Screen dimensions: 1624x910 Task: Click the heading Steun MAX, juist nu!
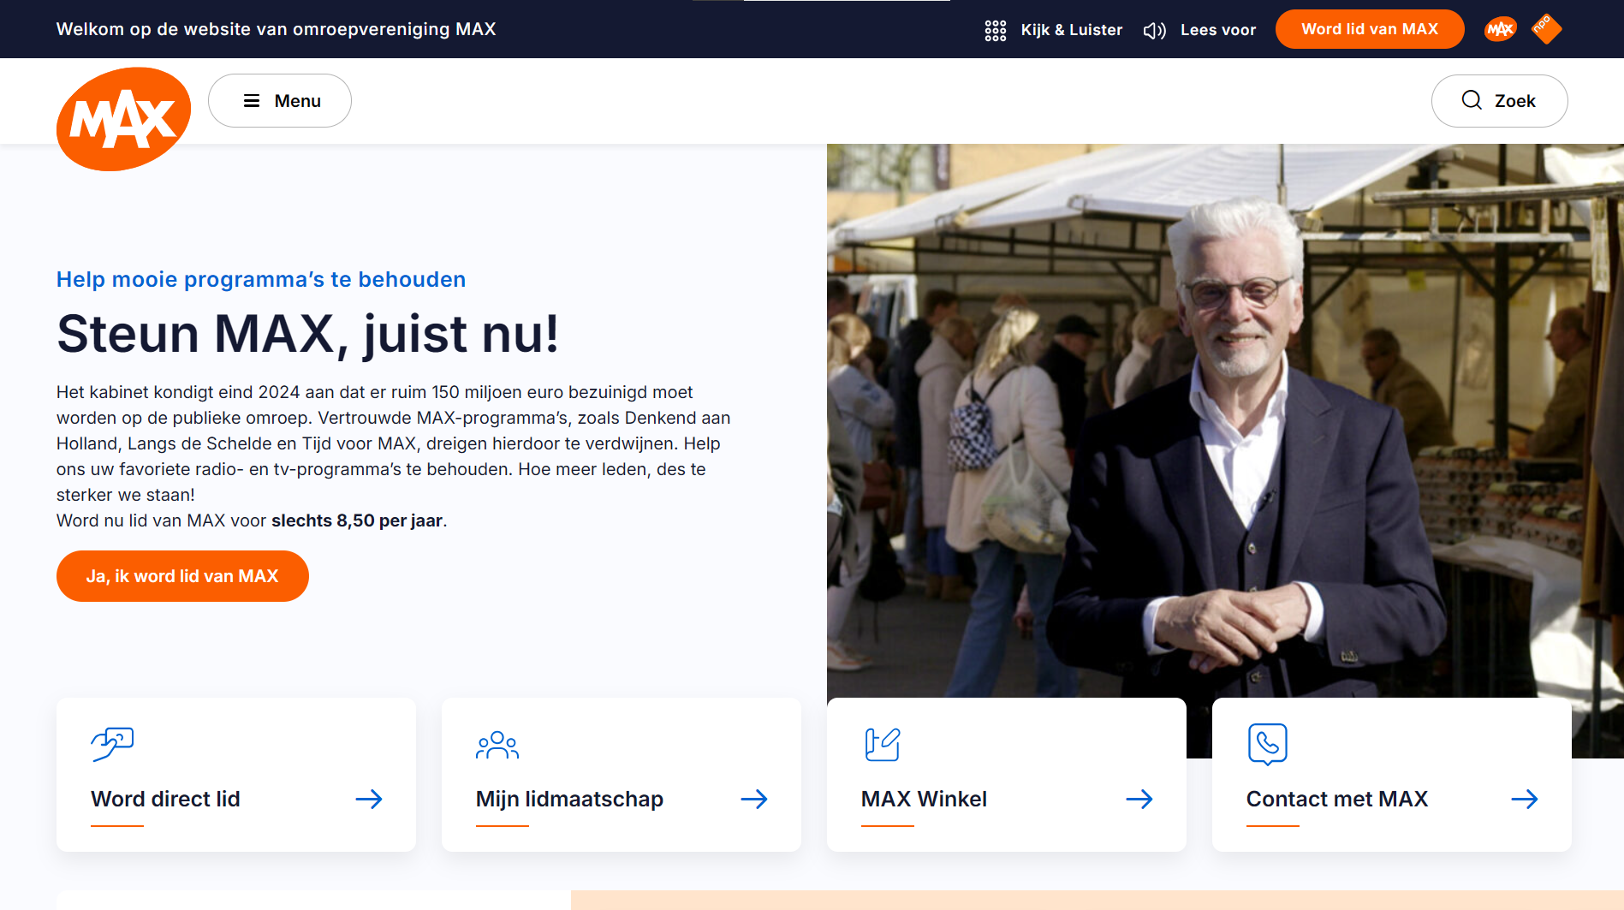307,333
